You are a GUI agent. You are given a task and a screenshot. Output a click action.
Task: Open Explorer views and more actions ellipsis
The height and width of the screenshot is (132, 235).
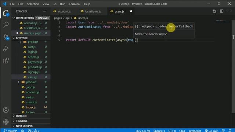click(44, 11)
